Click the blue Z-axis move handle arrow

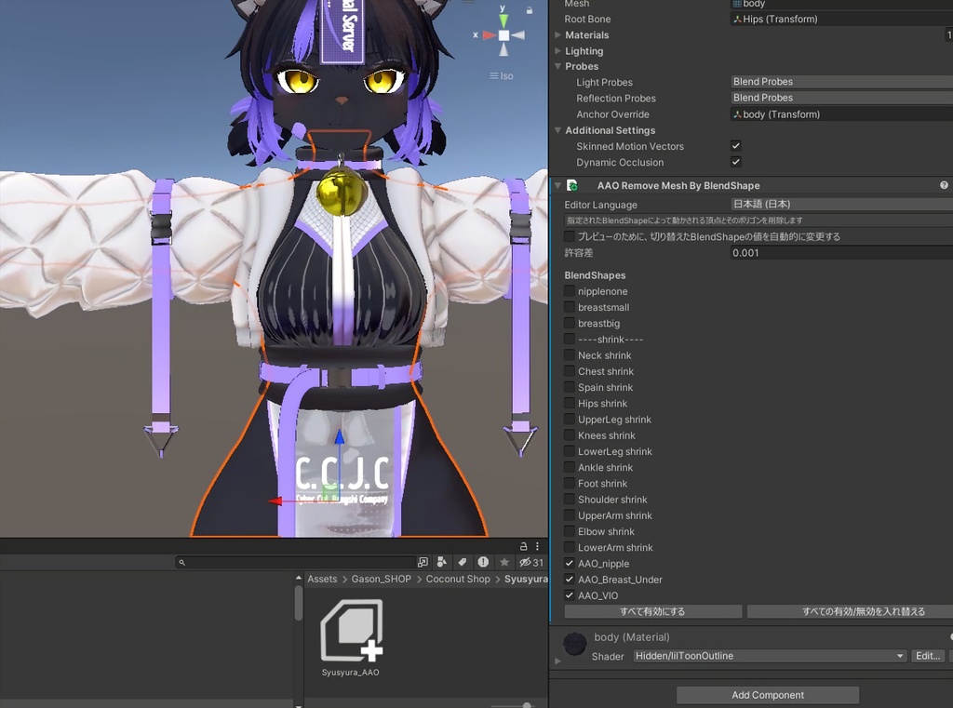coord(339,436)
